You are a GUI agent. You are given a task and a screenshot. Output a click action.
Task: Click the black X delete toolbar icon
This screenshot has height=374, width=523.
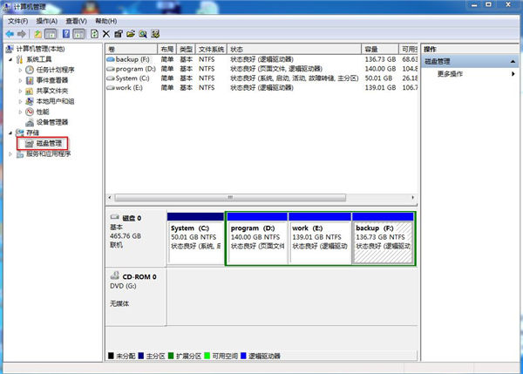coord(105,34)
